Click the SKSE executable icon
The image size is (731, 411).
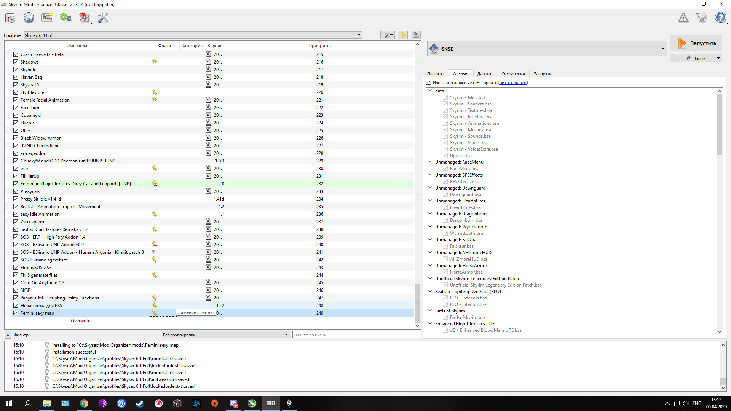(434, 49)
